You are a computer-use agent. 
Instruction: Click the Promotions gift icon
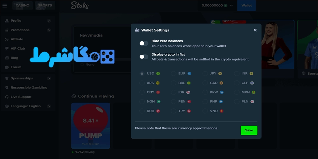tap(7, 30)
